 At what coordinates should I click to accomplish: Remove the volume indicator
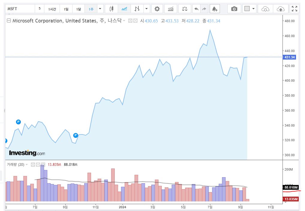43,165
